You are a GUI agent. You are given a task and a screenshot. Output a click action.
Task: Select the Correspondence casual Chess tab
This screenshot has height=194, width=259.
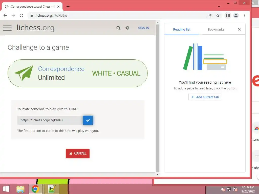[x=32, y=7]
